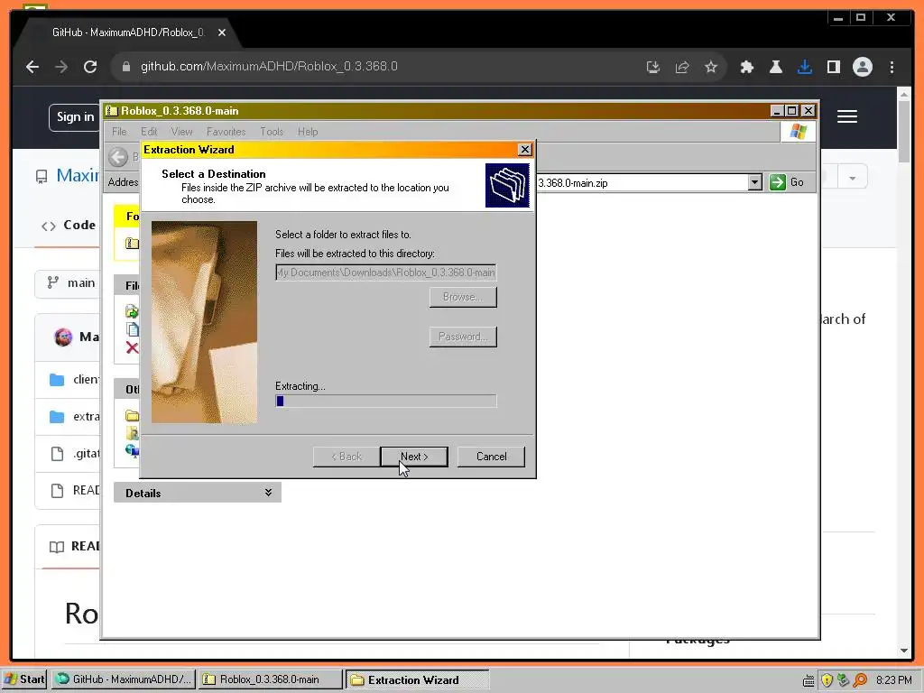924x693 pixels.
Task: Open Help menu in explorer window
Action: pos(308,132)
